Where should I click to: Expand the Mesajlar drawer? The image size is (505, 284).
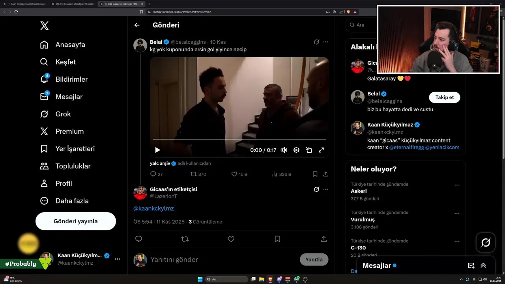pos(483,265)
